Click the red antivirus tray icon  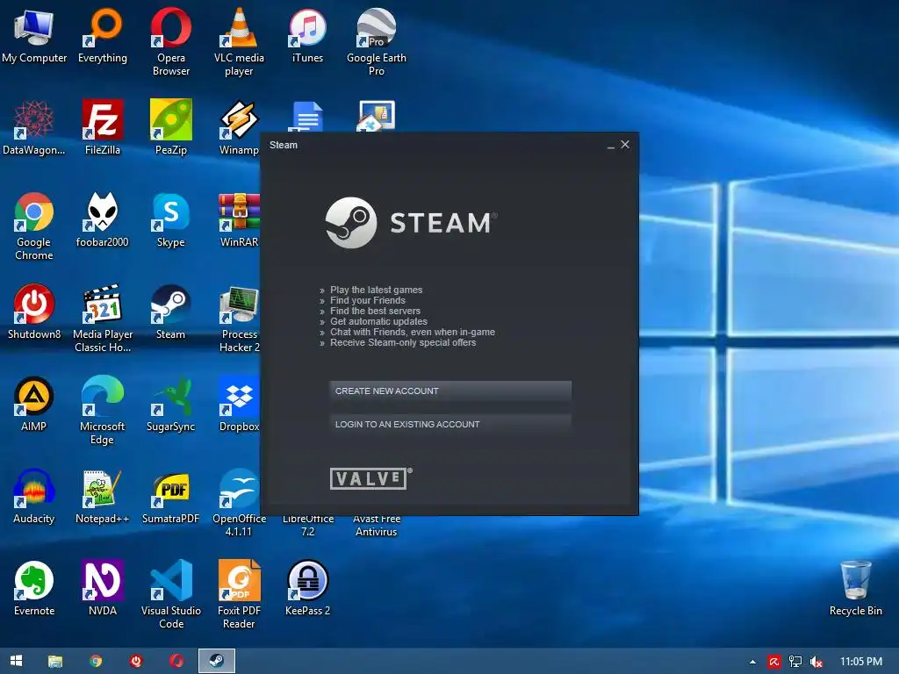click(774, 662)
